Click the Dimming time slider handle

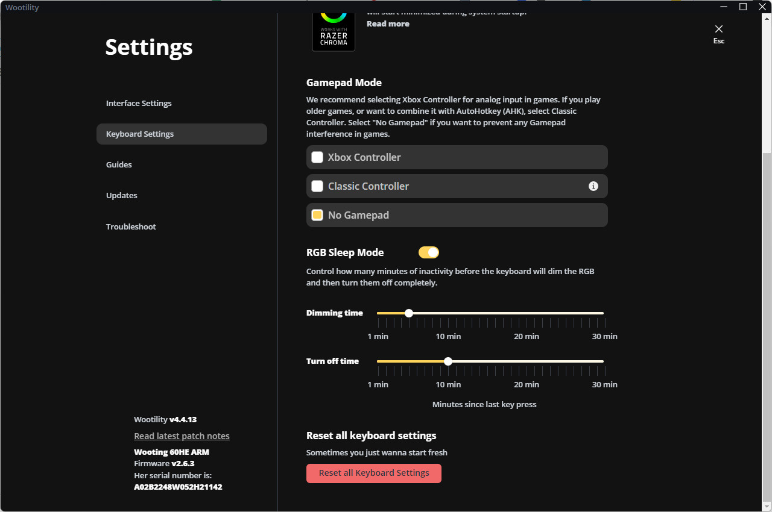click(409, 313)
